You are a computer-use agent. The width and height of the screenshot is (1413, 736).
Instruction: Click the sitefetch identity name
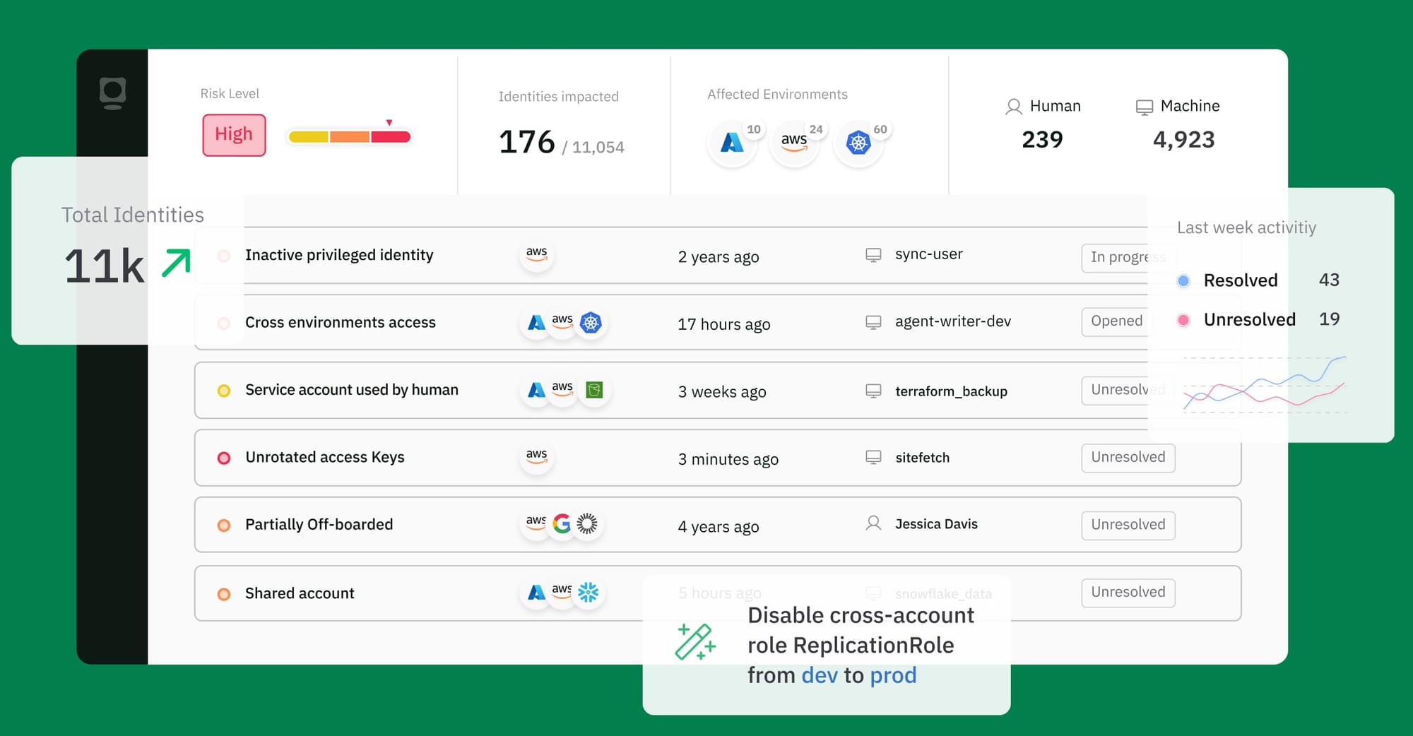point(922,458)
